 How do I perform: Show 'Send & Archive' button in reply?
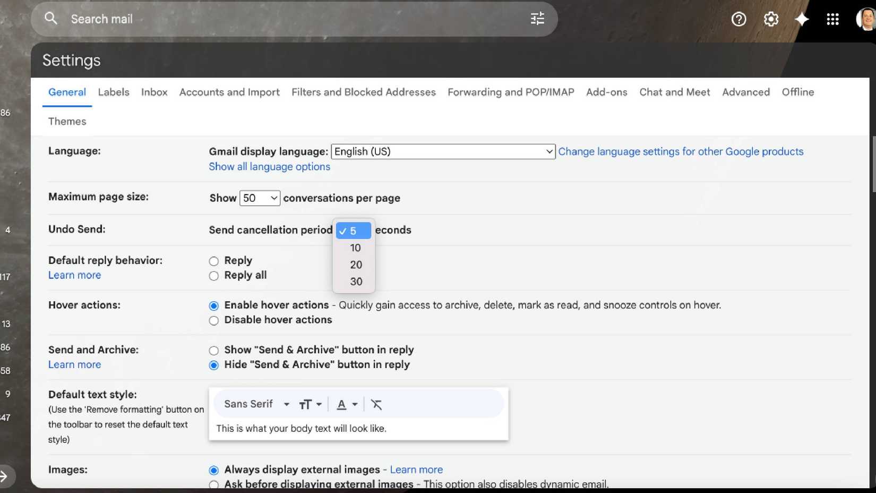(214, 350)
